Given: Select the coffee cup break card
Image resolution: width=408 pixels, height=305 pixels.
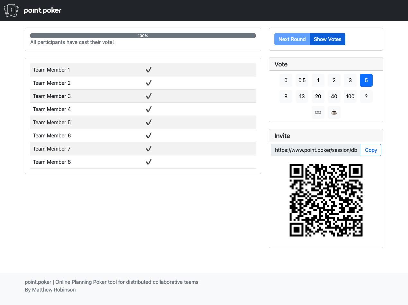Looking at the screenshot, I should [334, 112].
